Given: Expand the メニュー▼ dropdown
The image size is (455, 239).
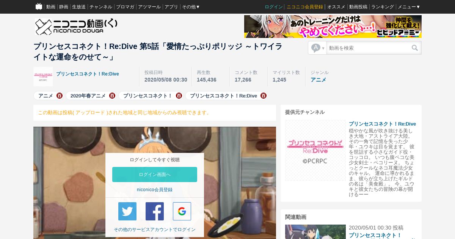Looking at the screenshot, I should (409, 7).
